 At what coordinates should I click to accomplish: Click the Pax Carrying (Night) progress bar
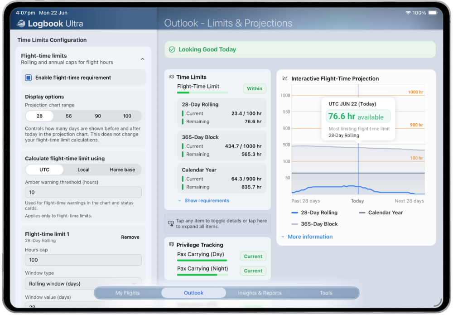[x=202, y=275]
